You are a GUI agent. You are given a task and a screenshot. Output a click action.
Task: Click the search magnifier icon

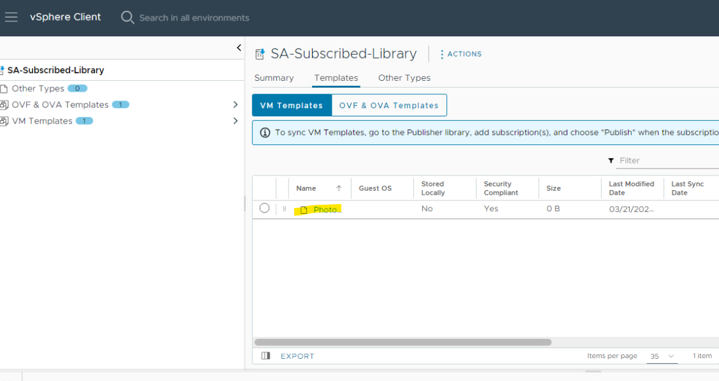[x=127, y=17]
